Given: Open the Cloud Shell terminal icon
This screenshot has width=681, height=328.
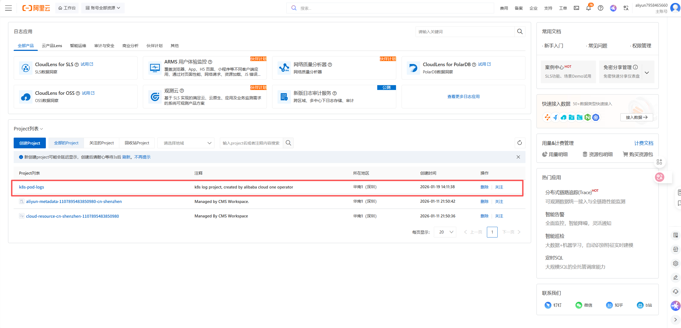Looking at the screenshot, I should point(576,8).
